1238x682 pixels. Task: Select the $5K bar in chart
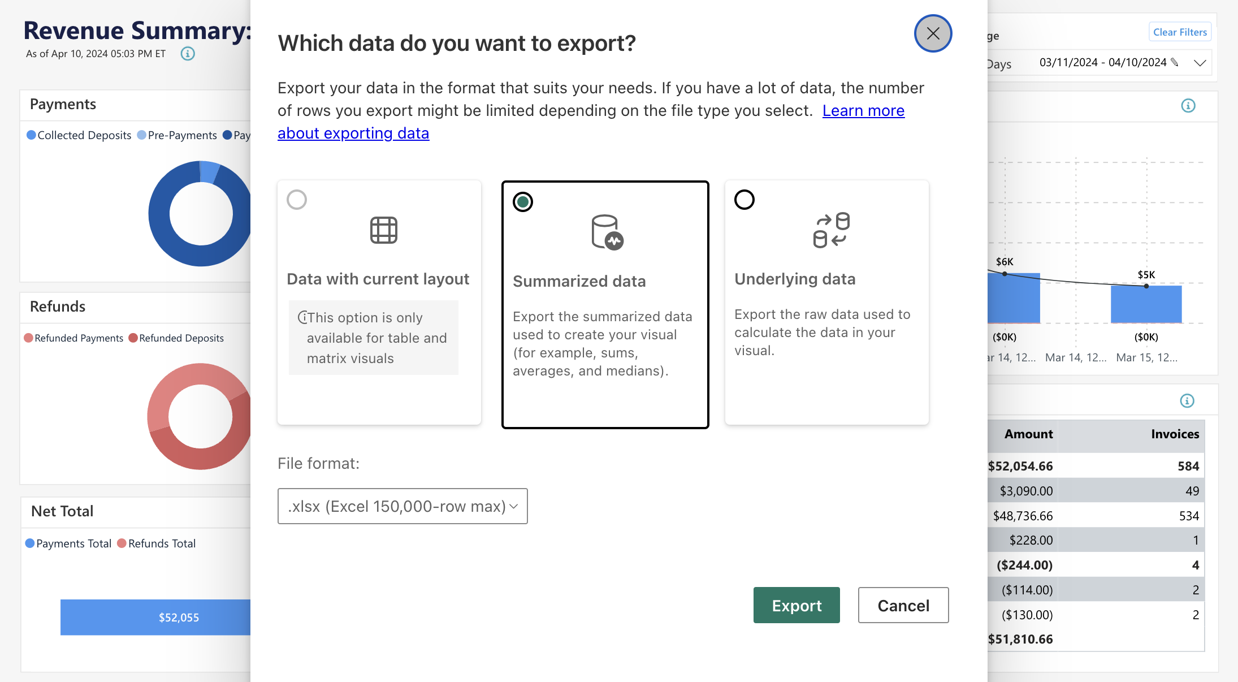1146,304
